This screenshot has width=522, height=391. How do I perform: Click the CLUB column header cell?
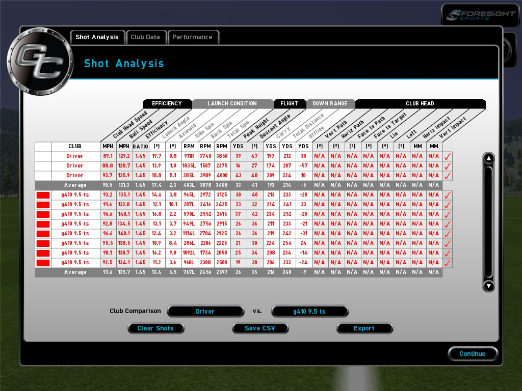(75, 146)
